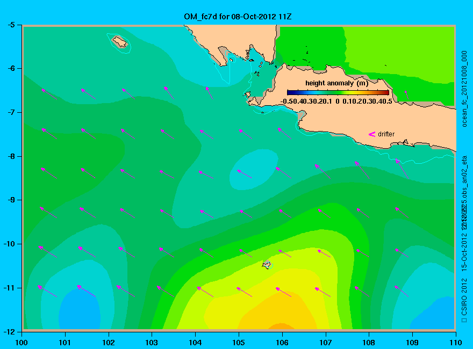The width and height of the screenshot is (473, 349).
Task: Click latitude tick label -5
Action: click(x=11, y=25)
